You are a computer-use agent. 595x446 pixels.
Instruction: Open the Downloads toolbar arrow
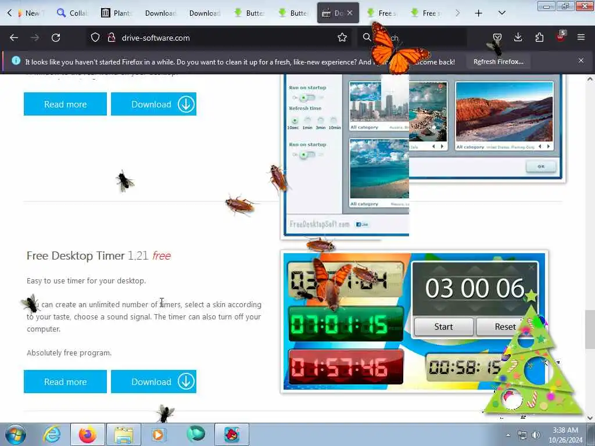[x=518, y=38]
